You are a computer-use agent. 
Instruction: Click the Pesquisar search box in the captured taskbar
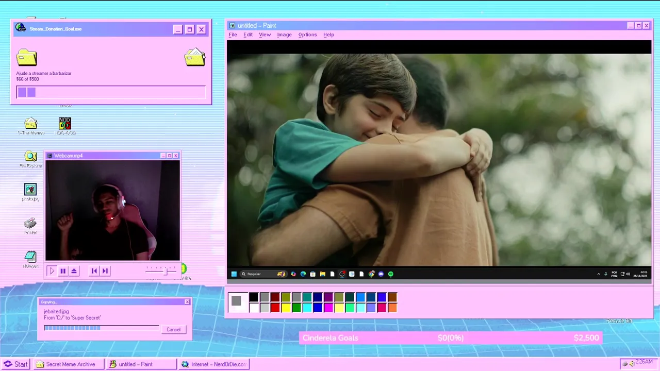pyautogui.click(x=263, y=274)
